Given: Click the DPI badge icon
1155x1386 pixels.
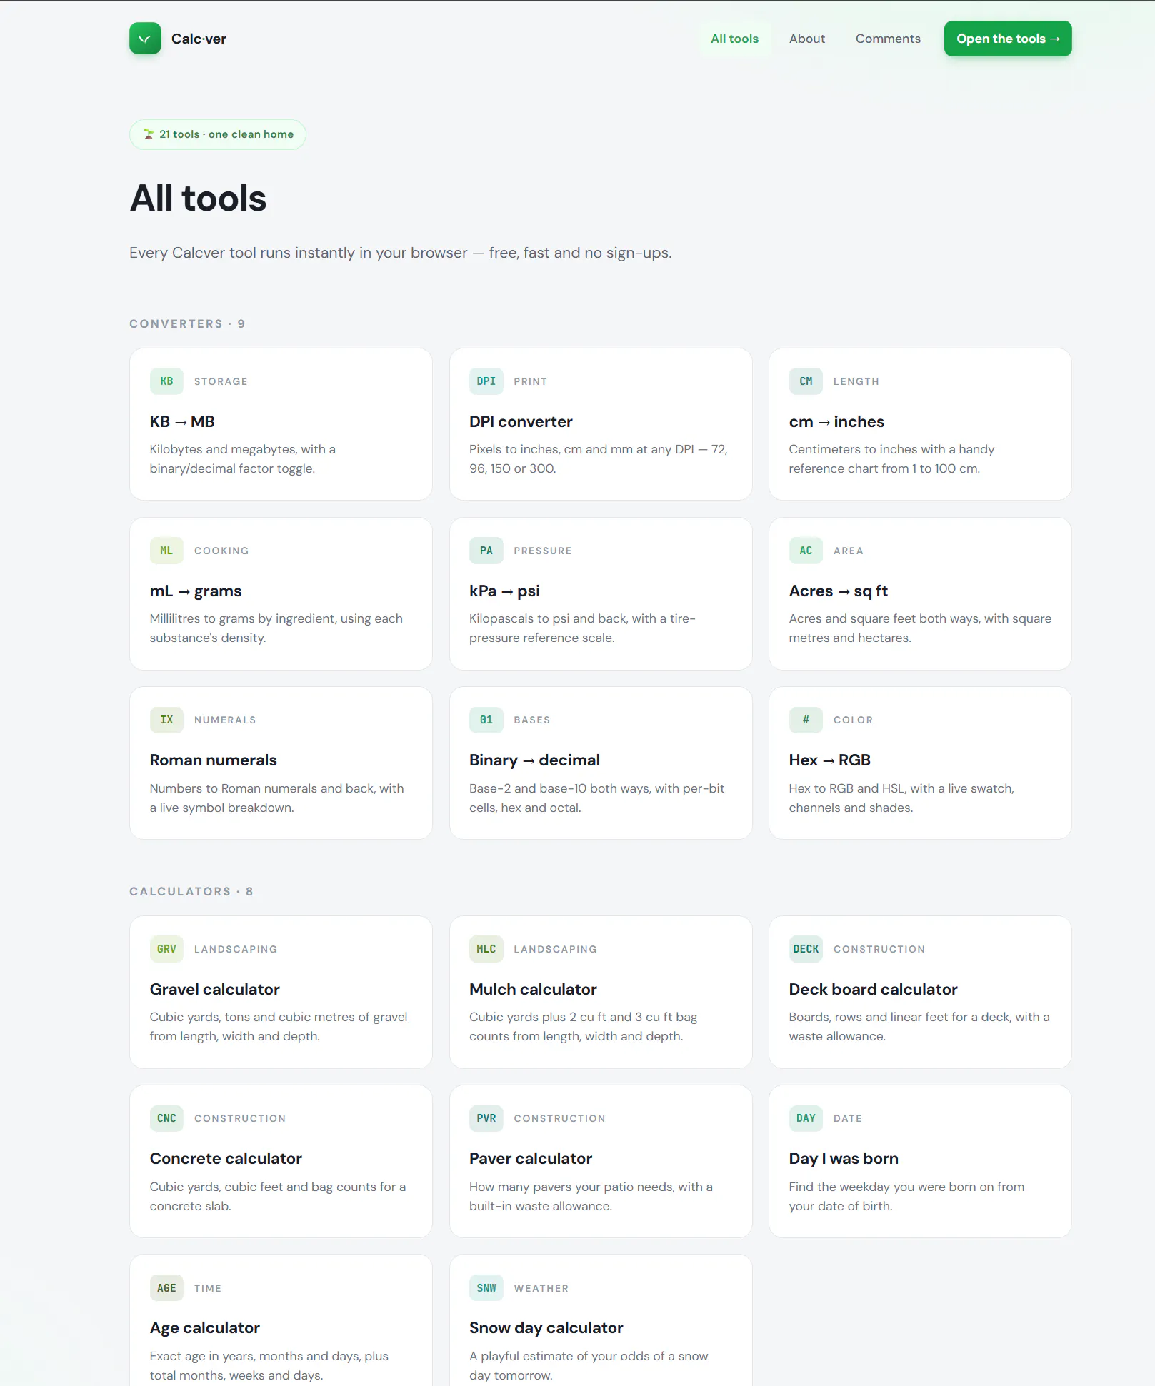Looking at the screenshot, I should [486, 381].
